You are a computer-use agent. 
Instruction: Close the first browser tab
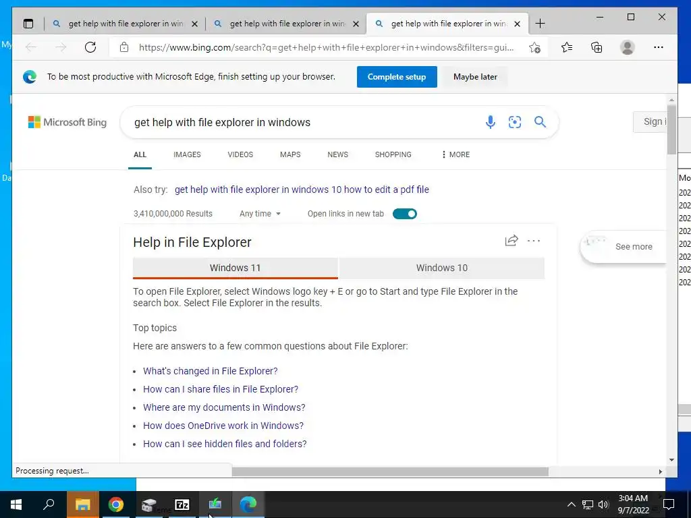coord(194,24)
